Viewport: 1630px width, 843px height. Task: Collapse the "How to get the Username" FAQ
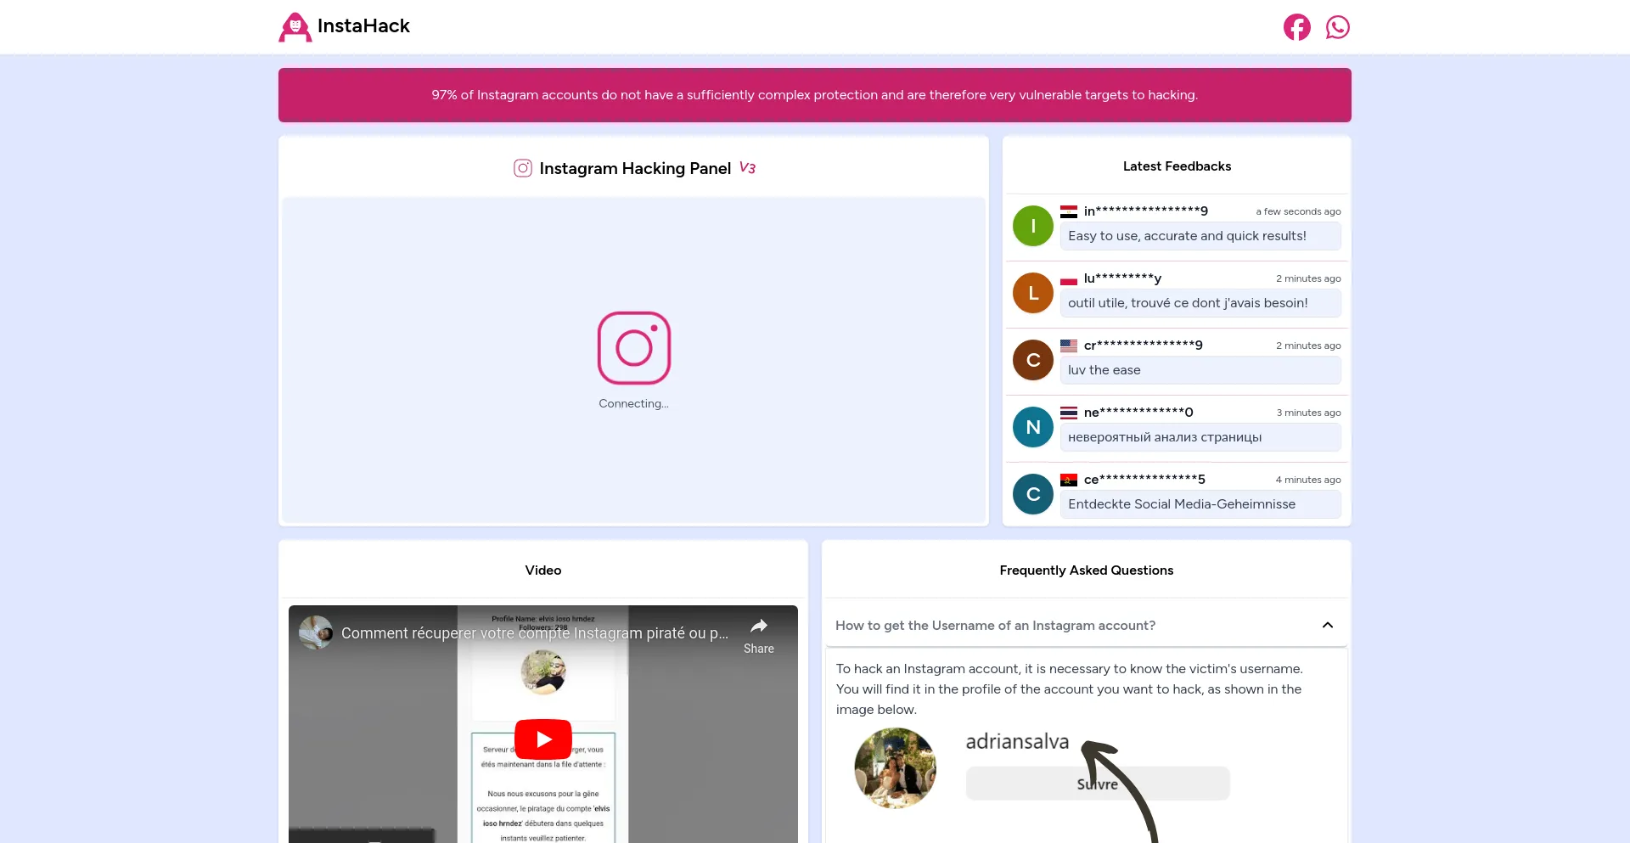pos(1085,626)
